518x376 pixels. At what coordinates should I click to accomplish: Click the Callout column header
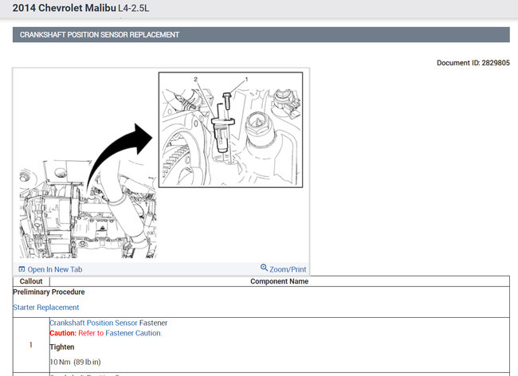coord(31,281)
